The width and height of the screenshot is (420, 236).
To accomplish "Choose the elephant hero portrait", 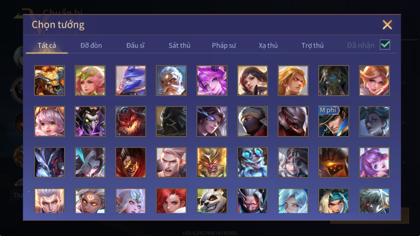I will tap(334, 81).
